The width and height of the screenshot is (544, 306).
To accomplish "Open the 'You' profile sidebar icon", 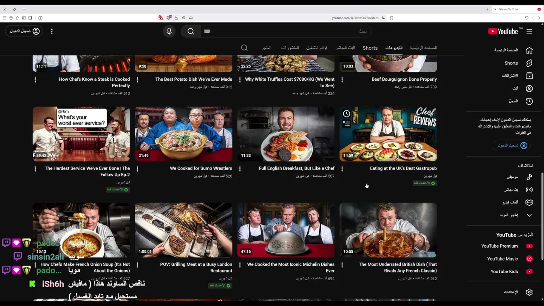I will pyautogui.click(x=529, y=88).
